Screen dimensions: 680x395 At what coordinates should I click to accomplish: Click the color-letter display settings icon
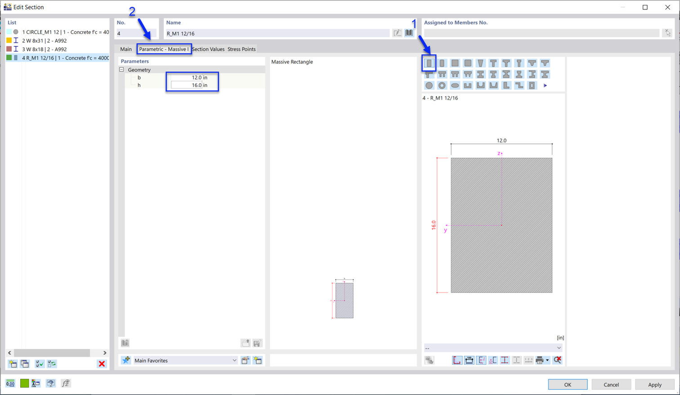(x=36, y=383)
